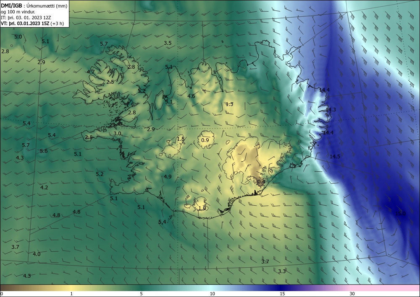Screen dimensions: 420x297
Task: Click the 'og 100 m vindur.' legend line
Action: [x=18, y=12]
